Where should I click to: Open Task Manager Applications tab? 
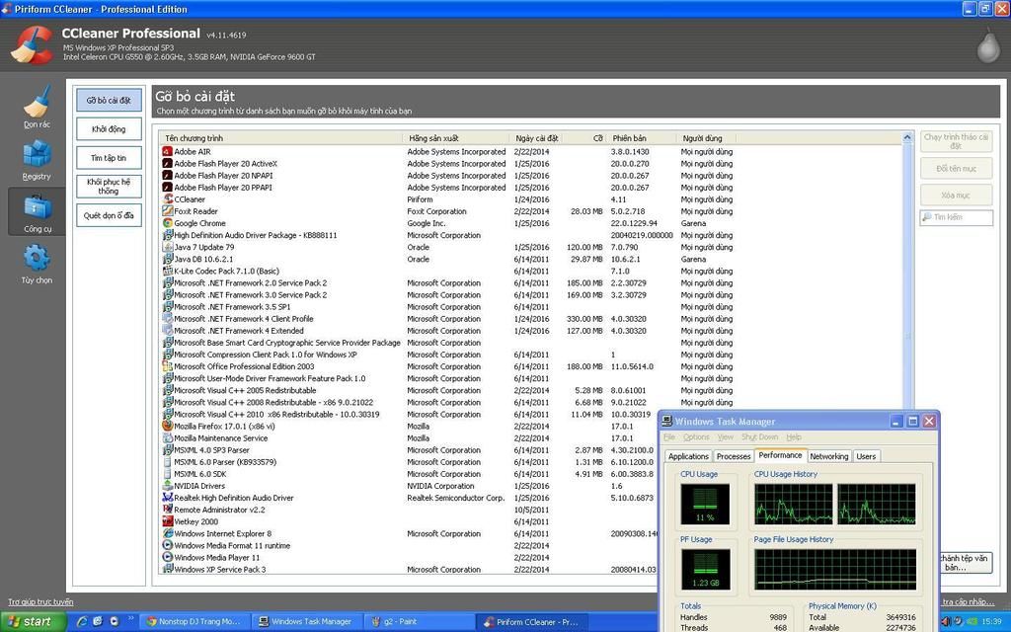coord(688,456)
